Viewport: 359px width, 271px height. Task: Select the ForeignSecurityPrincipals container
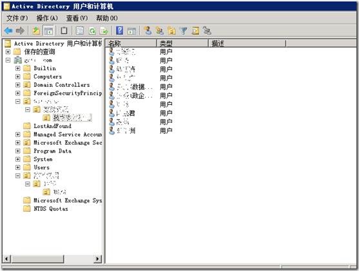click(x=68, y=93)
